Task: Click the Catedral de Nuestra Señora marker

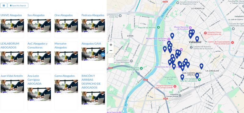Action: [x=191, y=47]
